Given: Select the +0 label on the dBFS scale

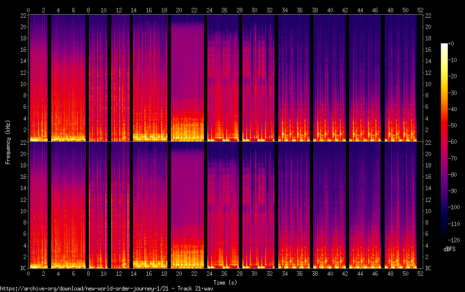Looking at the screenshot, I should pos(455,44).
